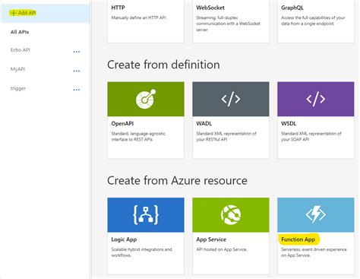
Task: Select All APIs heading
Action: (x=20, y=32)
